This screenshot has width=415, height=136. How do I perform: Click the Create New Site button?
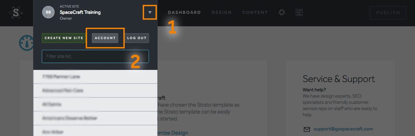point(63,38)
